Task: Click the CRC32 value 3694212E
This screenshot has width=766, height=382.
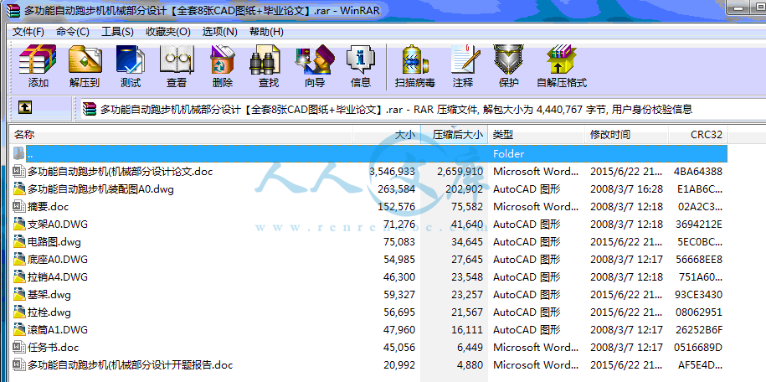Action: [698, 224]
